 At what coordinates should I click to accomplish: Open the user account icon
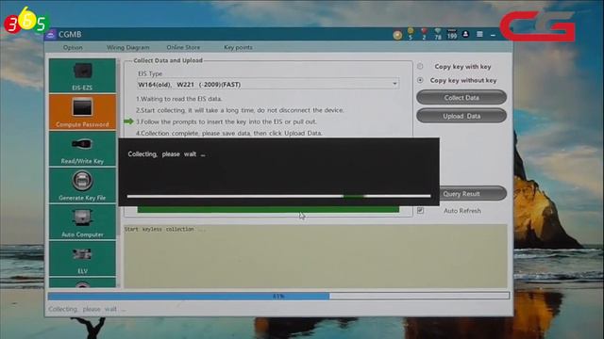pyautogui.click(x=465, y=34)
